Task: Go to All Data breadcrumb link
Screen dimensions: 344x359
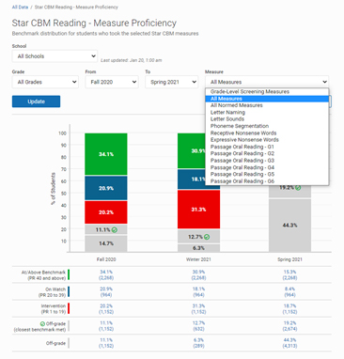Action: point(20,7)
